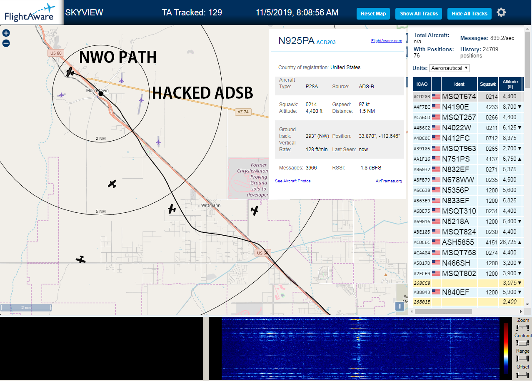Select the black aircraft just above the 5 NM label
The height and width of the screenshot is (381, 532).
[112, 184]
